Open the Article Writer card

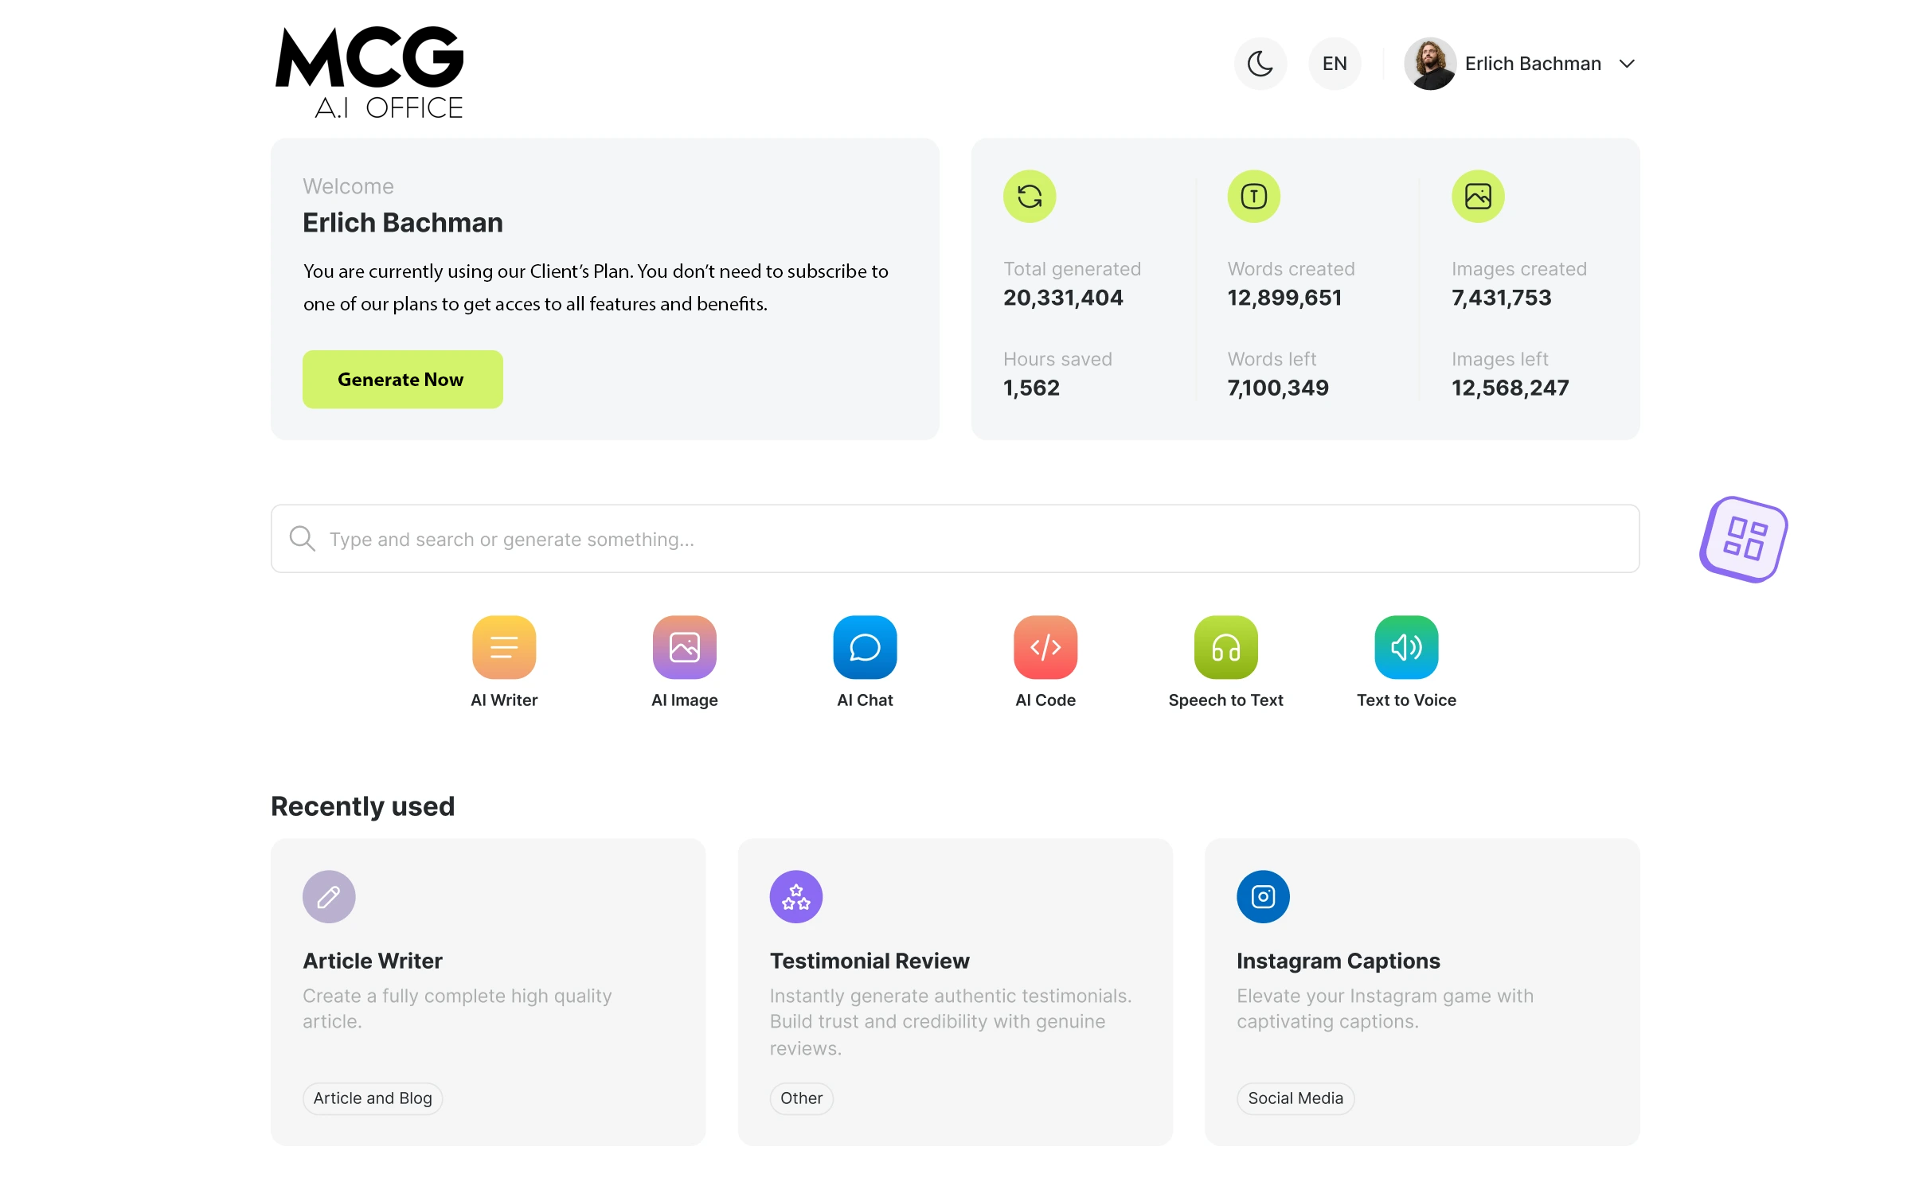coord(487,992)
